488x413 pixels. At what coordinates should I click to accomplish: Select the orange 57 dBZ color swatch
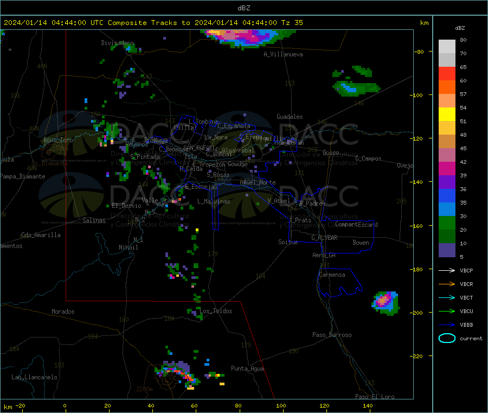click(447, 87)
